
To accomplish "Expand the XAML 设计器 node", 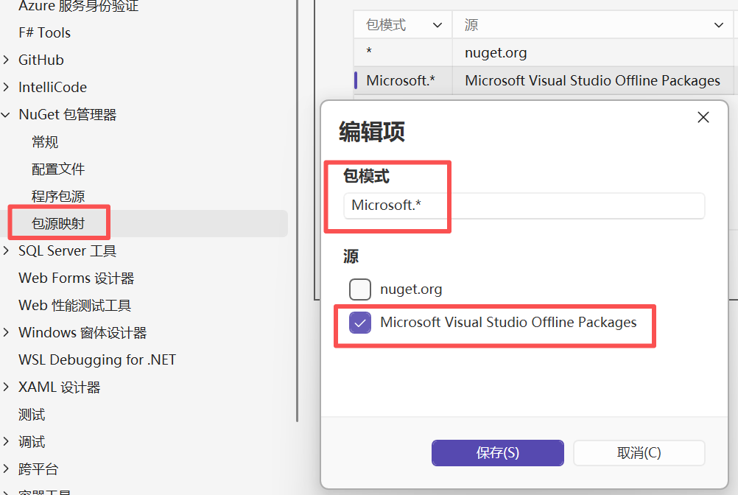I will (x=7, y=387).
